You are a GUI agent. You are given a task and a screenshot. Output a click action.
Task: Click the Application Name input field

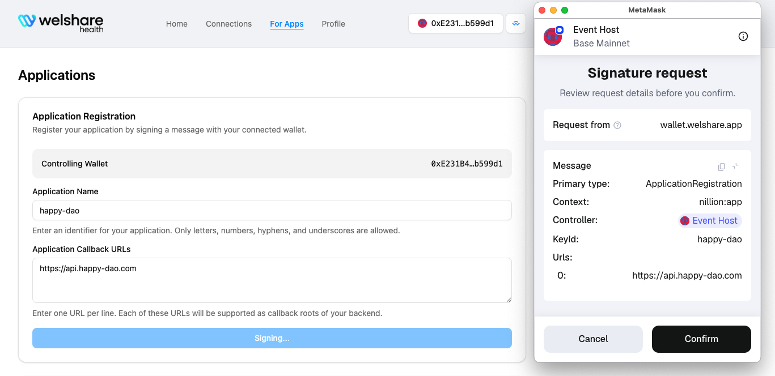point(272,211)
